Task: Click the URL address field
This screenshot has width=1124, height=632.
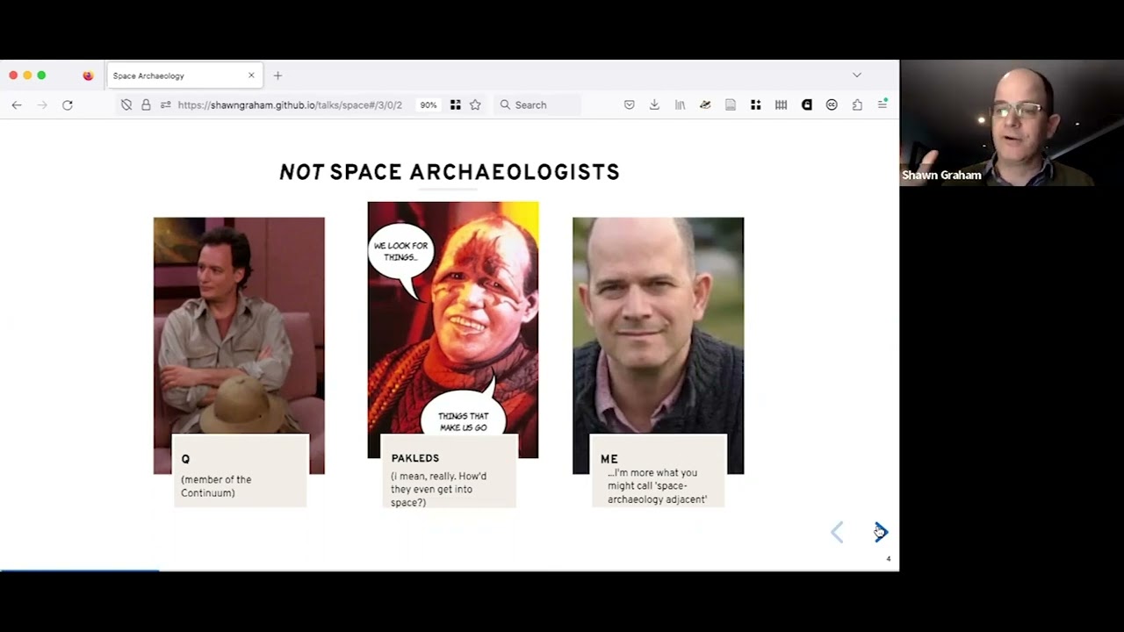Action: point(290,104)
